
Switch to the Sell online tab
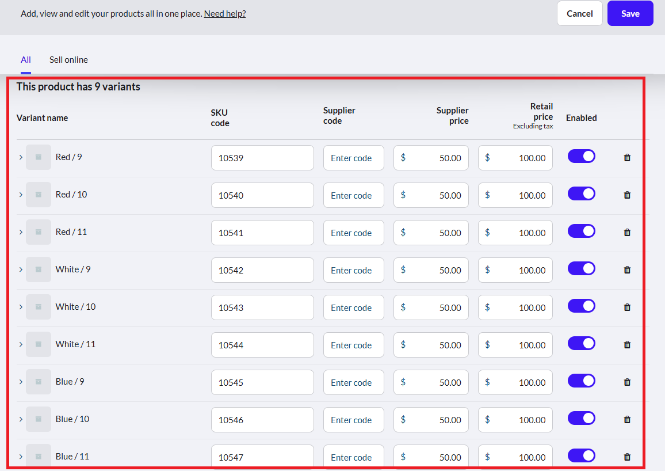point(68,60)
